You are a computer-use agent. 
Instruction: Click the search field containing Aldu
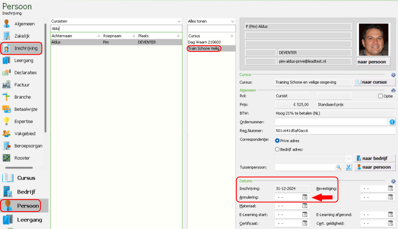[117, 29]
